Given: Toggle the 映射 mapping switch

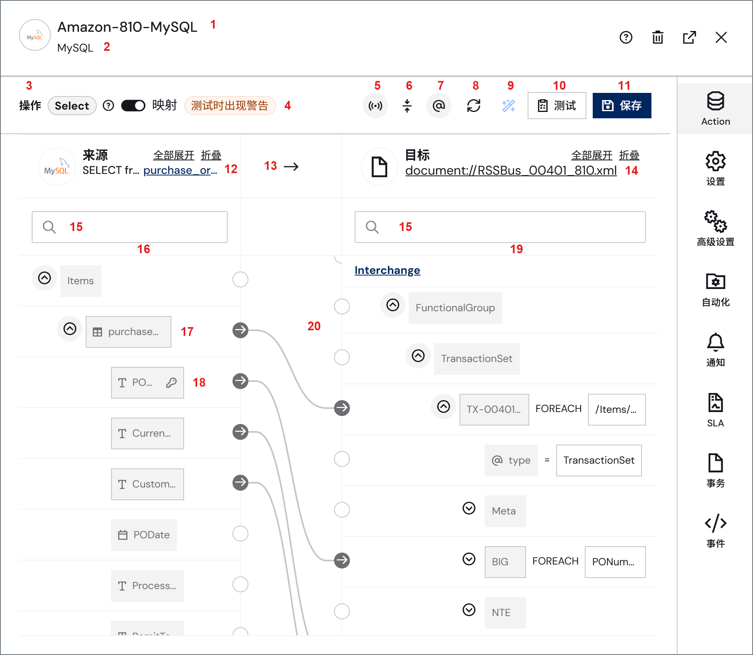Looking at the screenshot, I should point(133,106).
